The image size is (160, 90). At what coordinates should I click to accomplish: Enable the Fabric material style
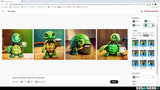pyautogui.click(x=151, y=63)
